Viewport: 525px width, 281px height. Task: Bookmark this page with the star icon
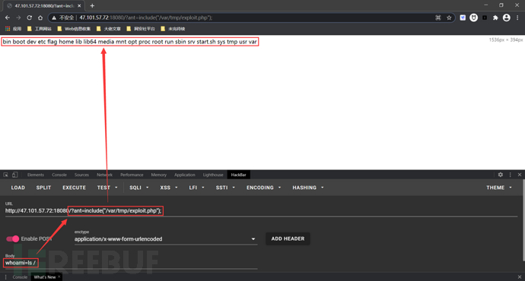[449, 17]
